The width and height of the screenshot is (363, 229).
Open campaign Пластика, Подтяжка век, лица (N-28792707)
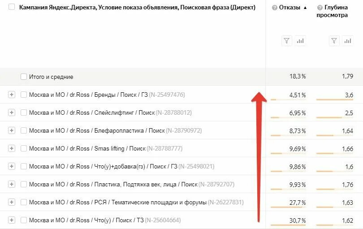[132, 184]
